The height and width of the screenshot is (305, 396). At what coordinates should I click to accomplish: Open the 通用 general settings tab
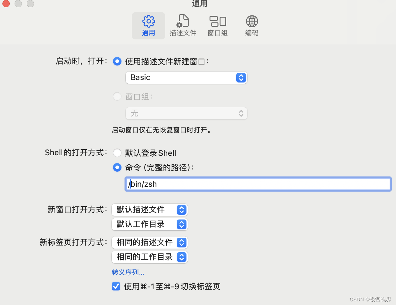pyautogui.click(x=148, y=26)
